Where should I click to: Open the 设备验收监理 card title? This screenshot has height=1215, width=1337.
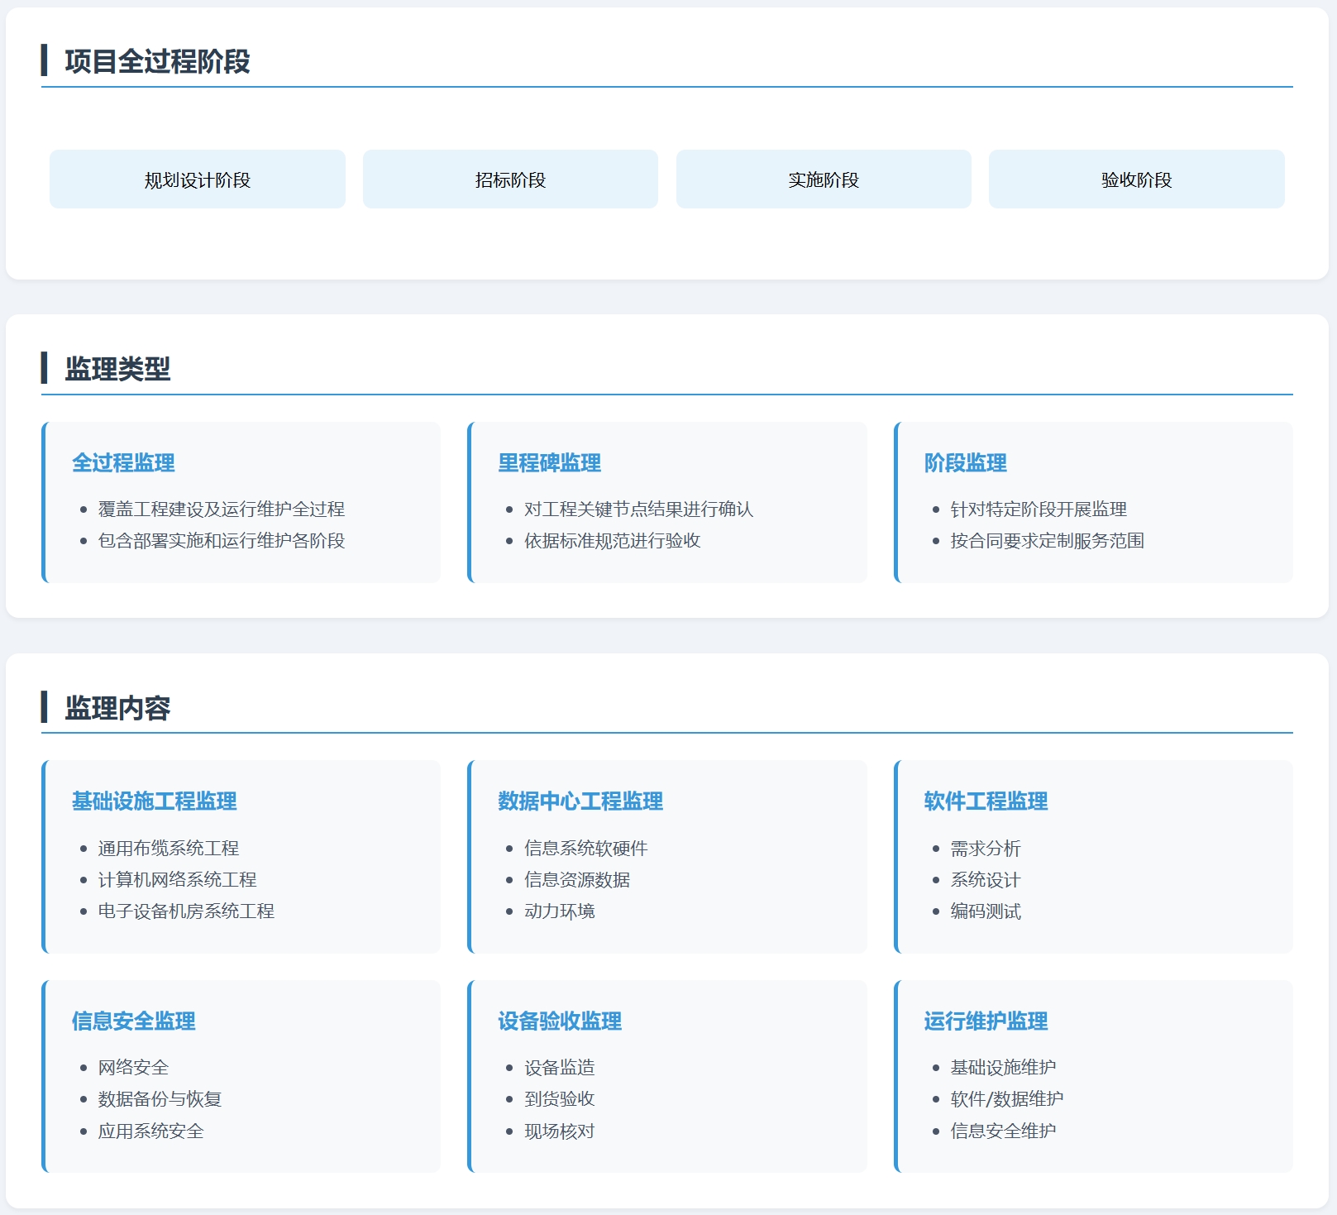(559, 1021)
